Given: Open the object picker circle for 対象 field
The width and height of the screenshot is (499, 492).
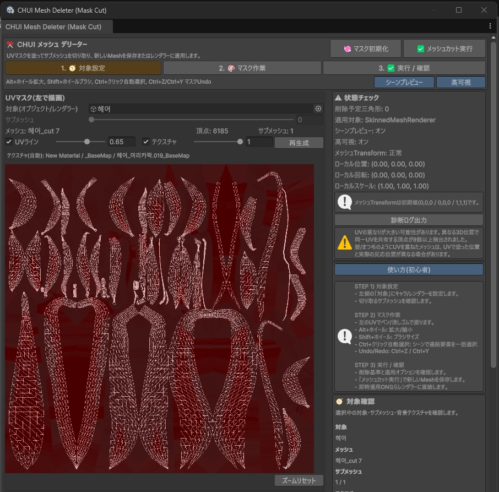Looking at the screenshot, I should 318,109.
